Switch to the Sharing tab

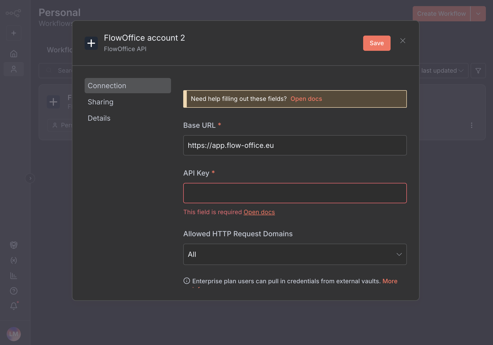(x=101, y=102)
